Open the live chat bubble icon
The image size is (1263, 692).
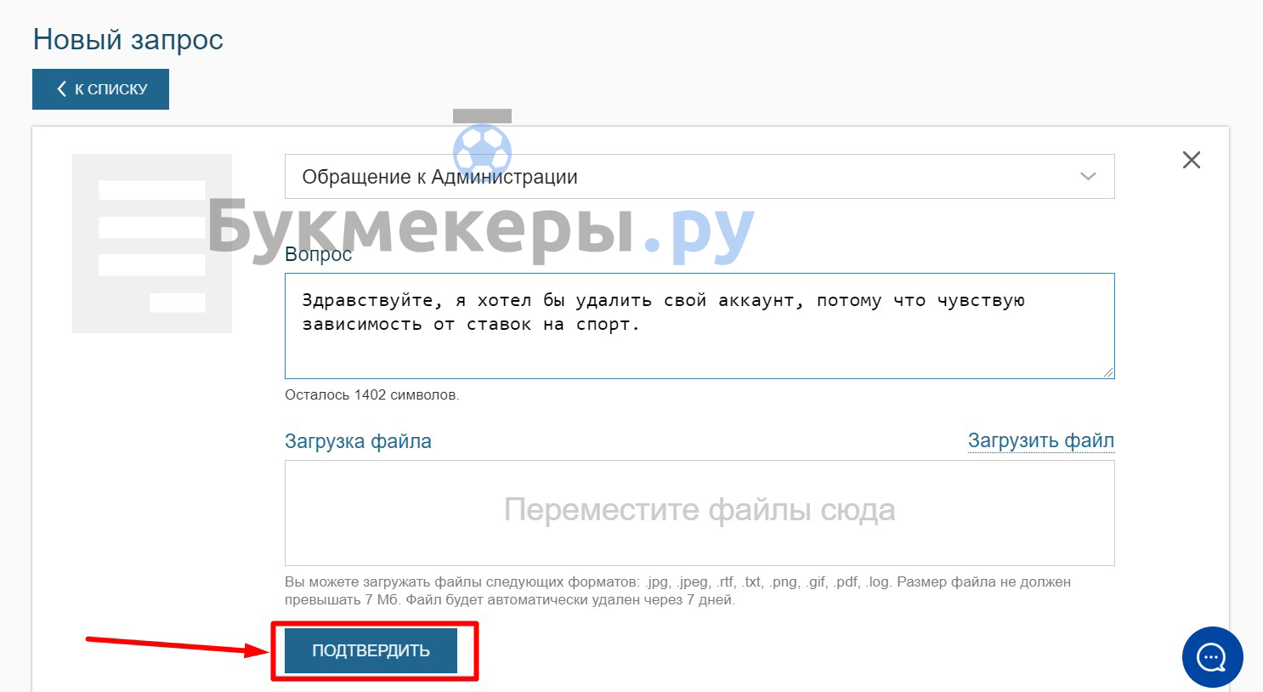coord(1212,657)
